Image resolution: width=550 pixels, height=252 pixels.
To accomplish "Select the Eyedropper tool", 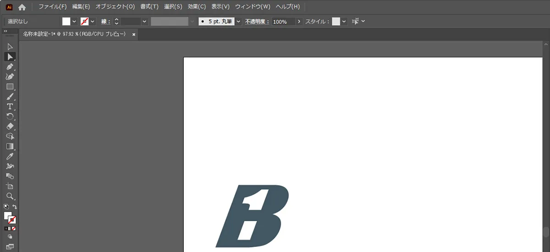I will [10, 157].
